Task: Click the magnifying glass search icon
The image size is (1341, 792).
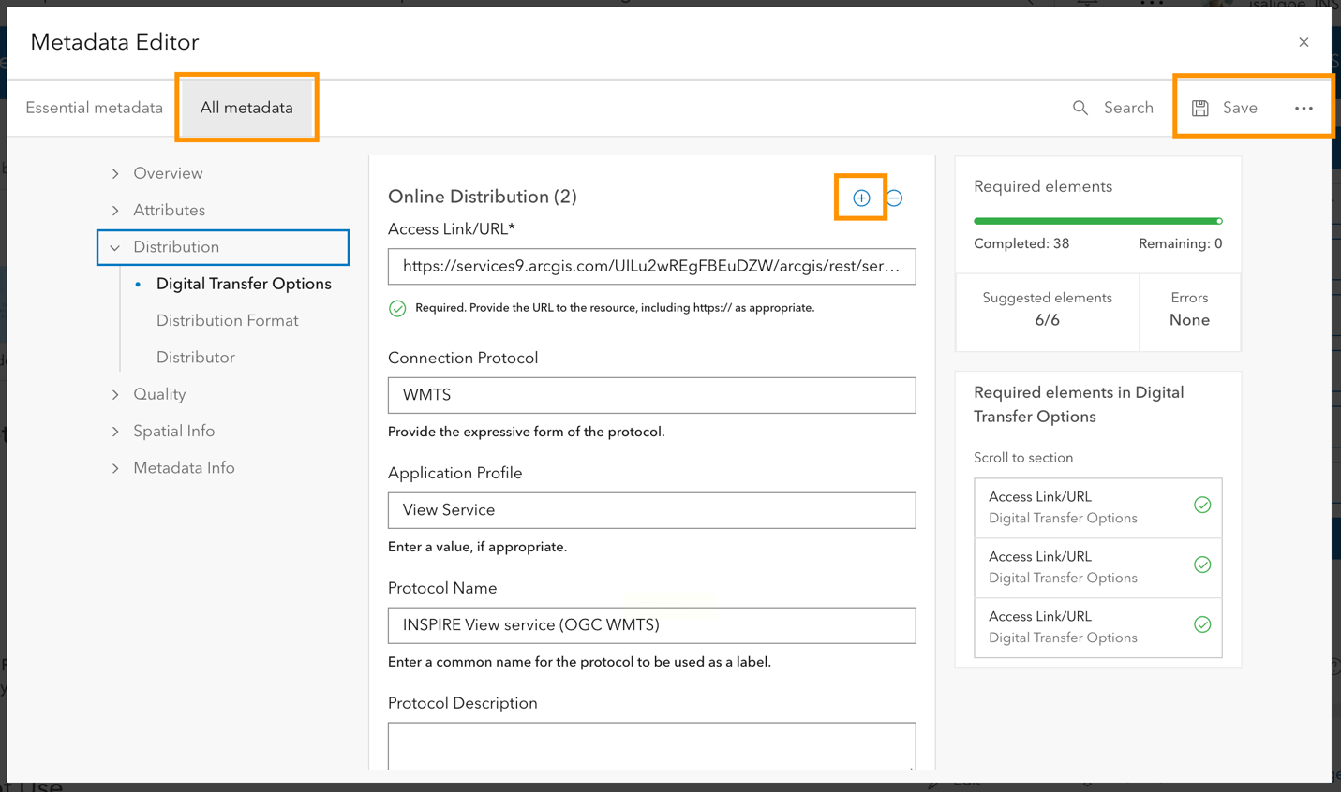Action: 1080,109
